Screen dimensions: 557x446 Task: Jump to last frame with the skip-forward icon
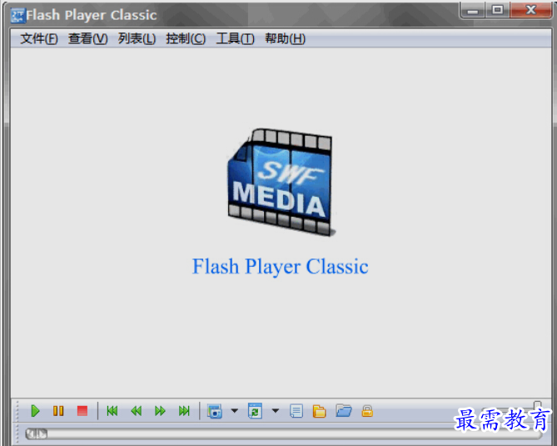[184, 411]
